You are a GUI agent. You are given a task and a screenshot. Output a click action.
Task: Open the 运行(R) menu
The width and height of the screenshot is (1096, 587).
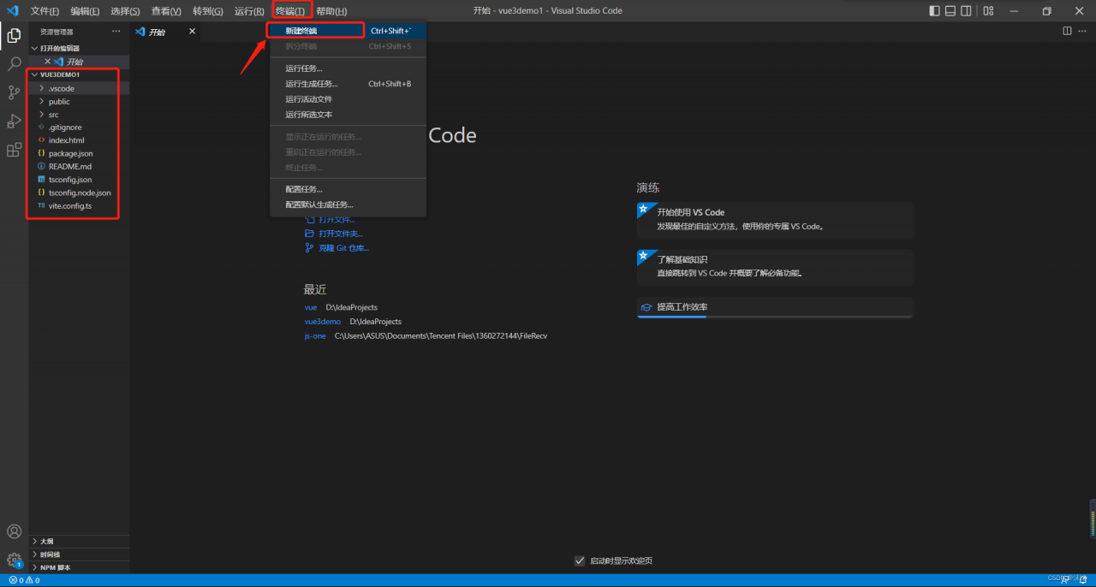tap(249, 11)
